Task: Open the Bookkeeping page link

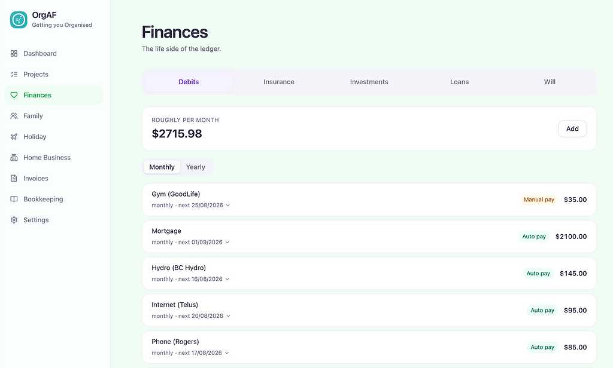Action: pyautogui.click(x=53, y=199)
